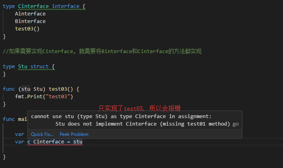Click the Cinterface type name declaration
The width and height of the screenshot is (283, 168).
coord(33,6)
